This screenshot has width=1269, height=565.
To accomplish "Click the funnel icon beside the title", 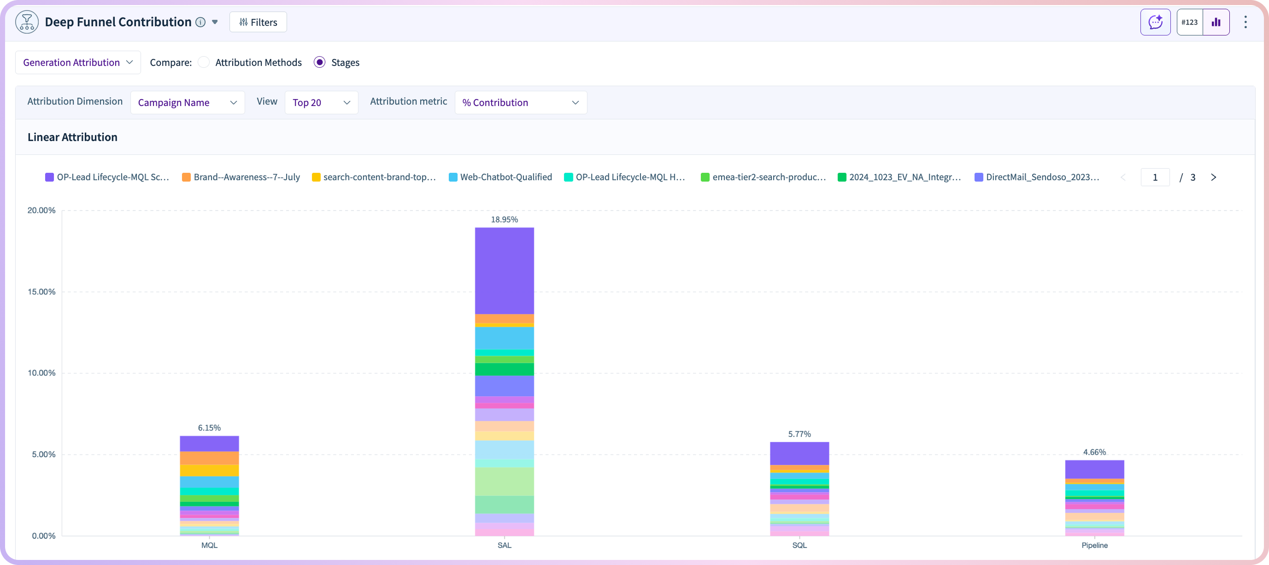I will 27,22.
